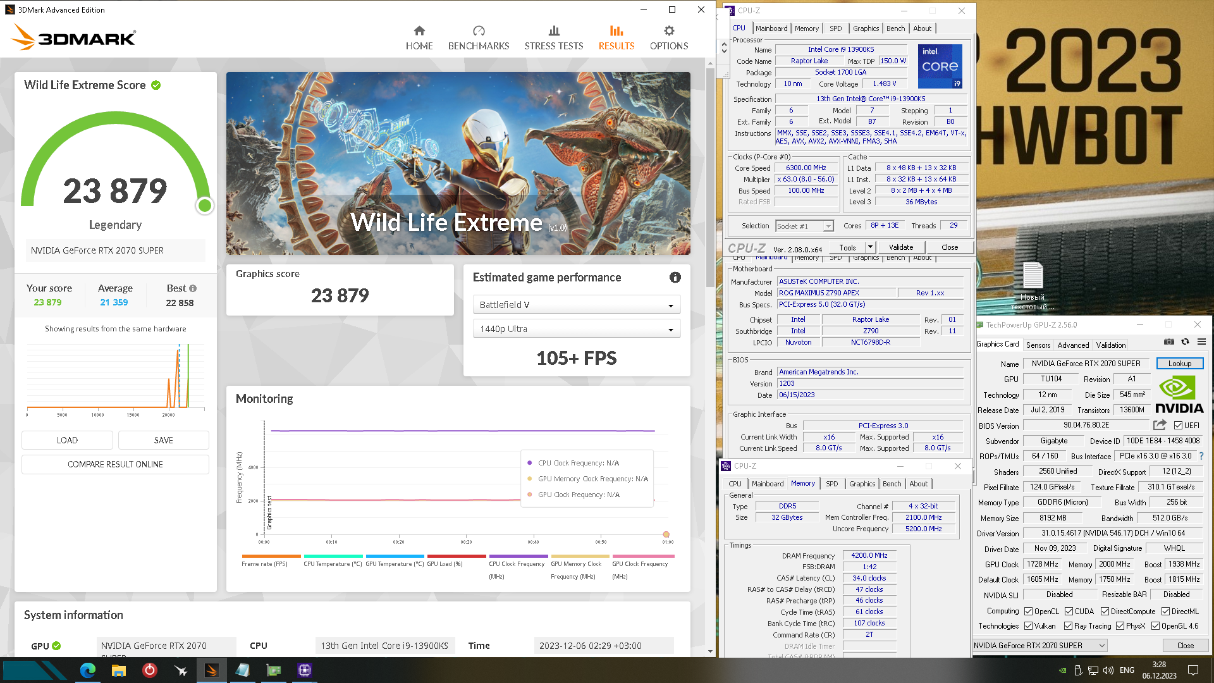Expand the 1440p Ultra resolution dropdown
Image resolution: width=1214 pixels, height=683 pixels.
click(x=576, y=329)
